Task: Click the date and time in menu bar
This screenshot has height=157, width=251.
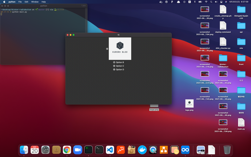Action: pos(239,2)
